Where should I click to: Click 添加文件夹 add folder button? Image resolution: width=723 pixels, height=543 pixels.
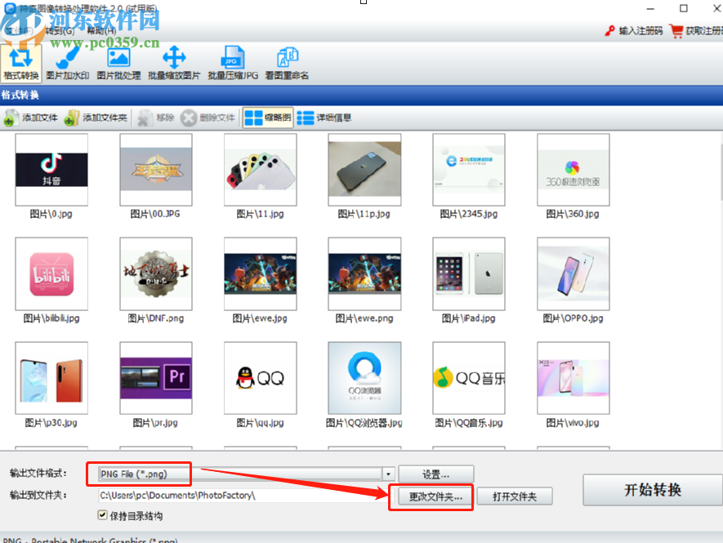coord(96,118)
